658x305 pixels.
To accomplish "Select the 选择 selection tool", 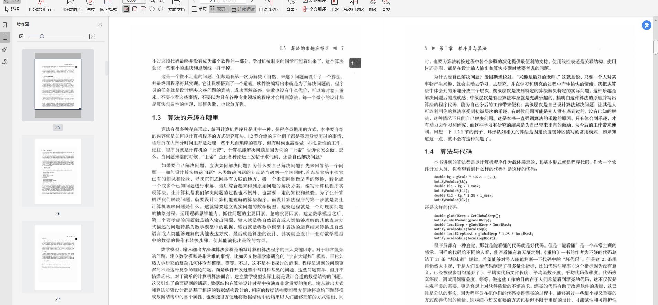I will click(x=12, y=9).
